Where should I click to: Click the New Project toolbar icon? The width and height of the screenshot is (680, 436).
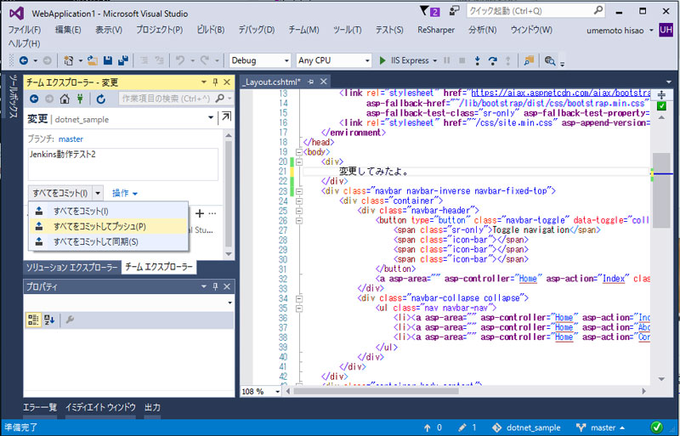point(69,60)
